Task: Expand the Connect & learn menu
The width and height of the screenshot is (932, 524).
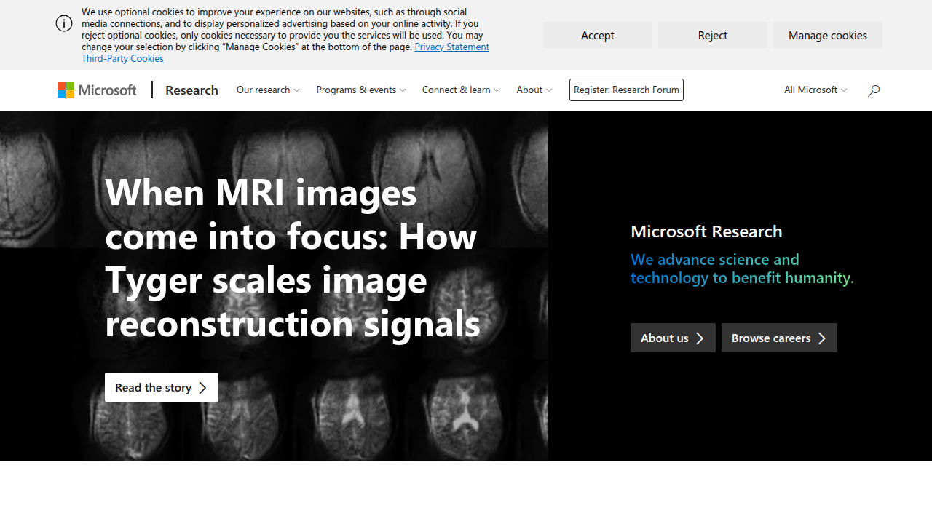Action: tap(461, 90)
